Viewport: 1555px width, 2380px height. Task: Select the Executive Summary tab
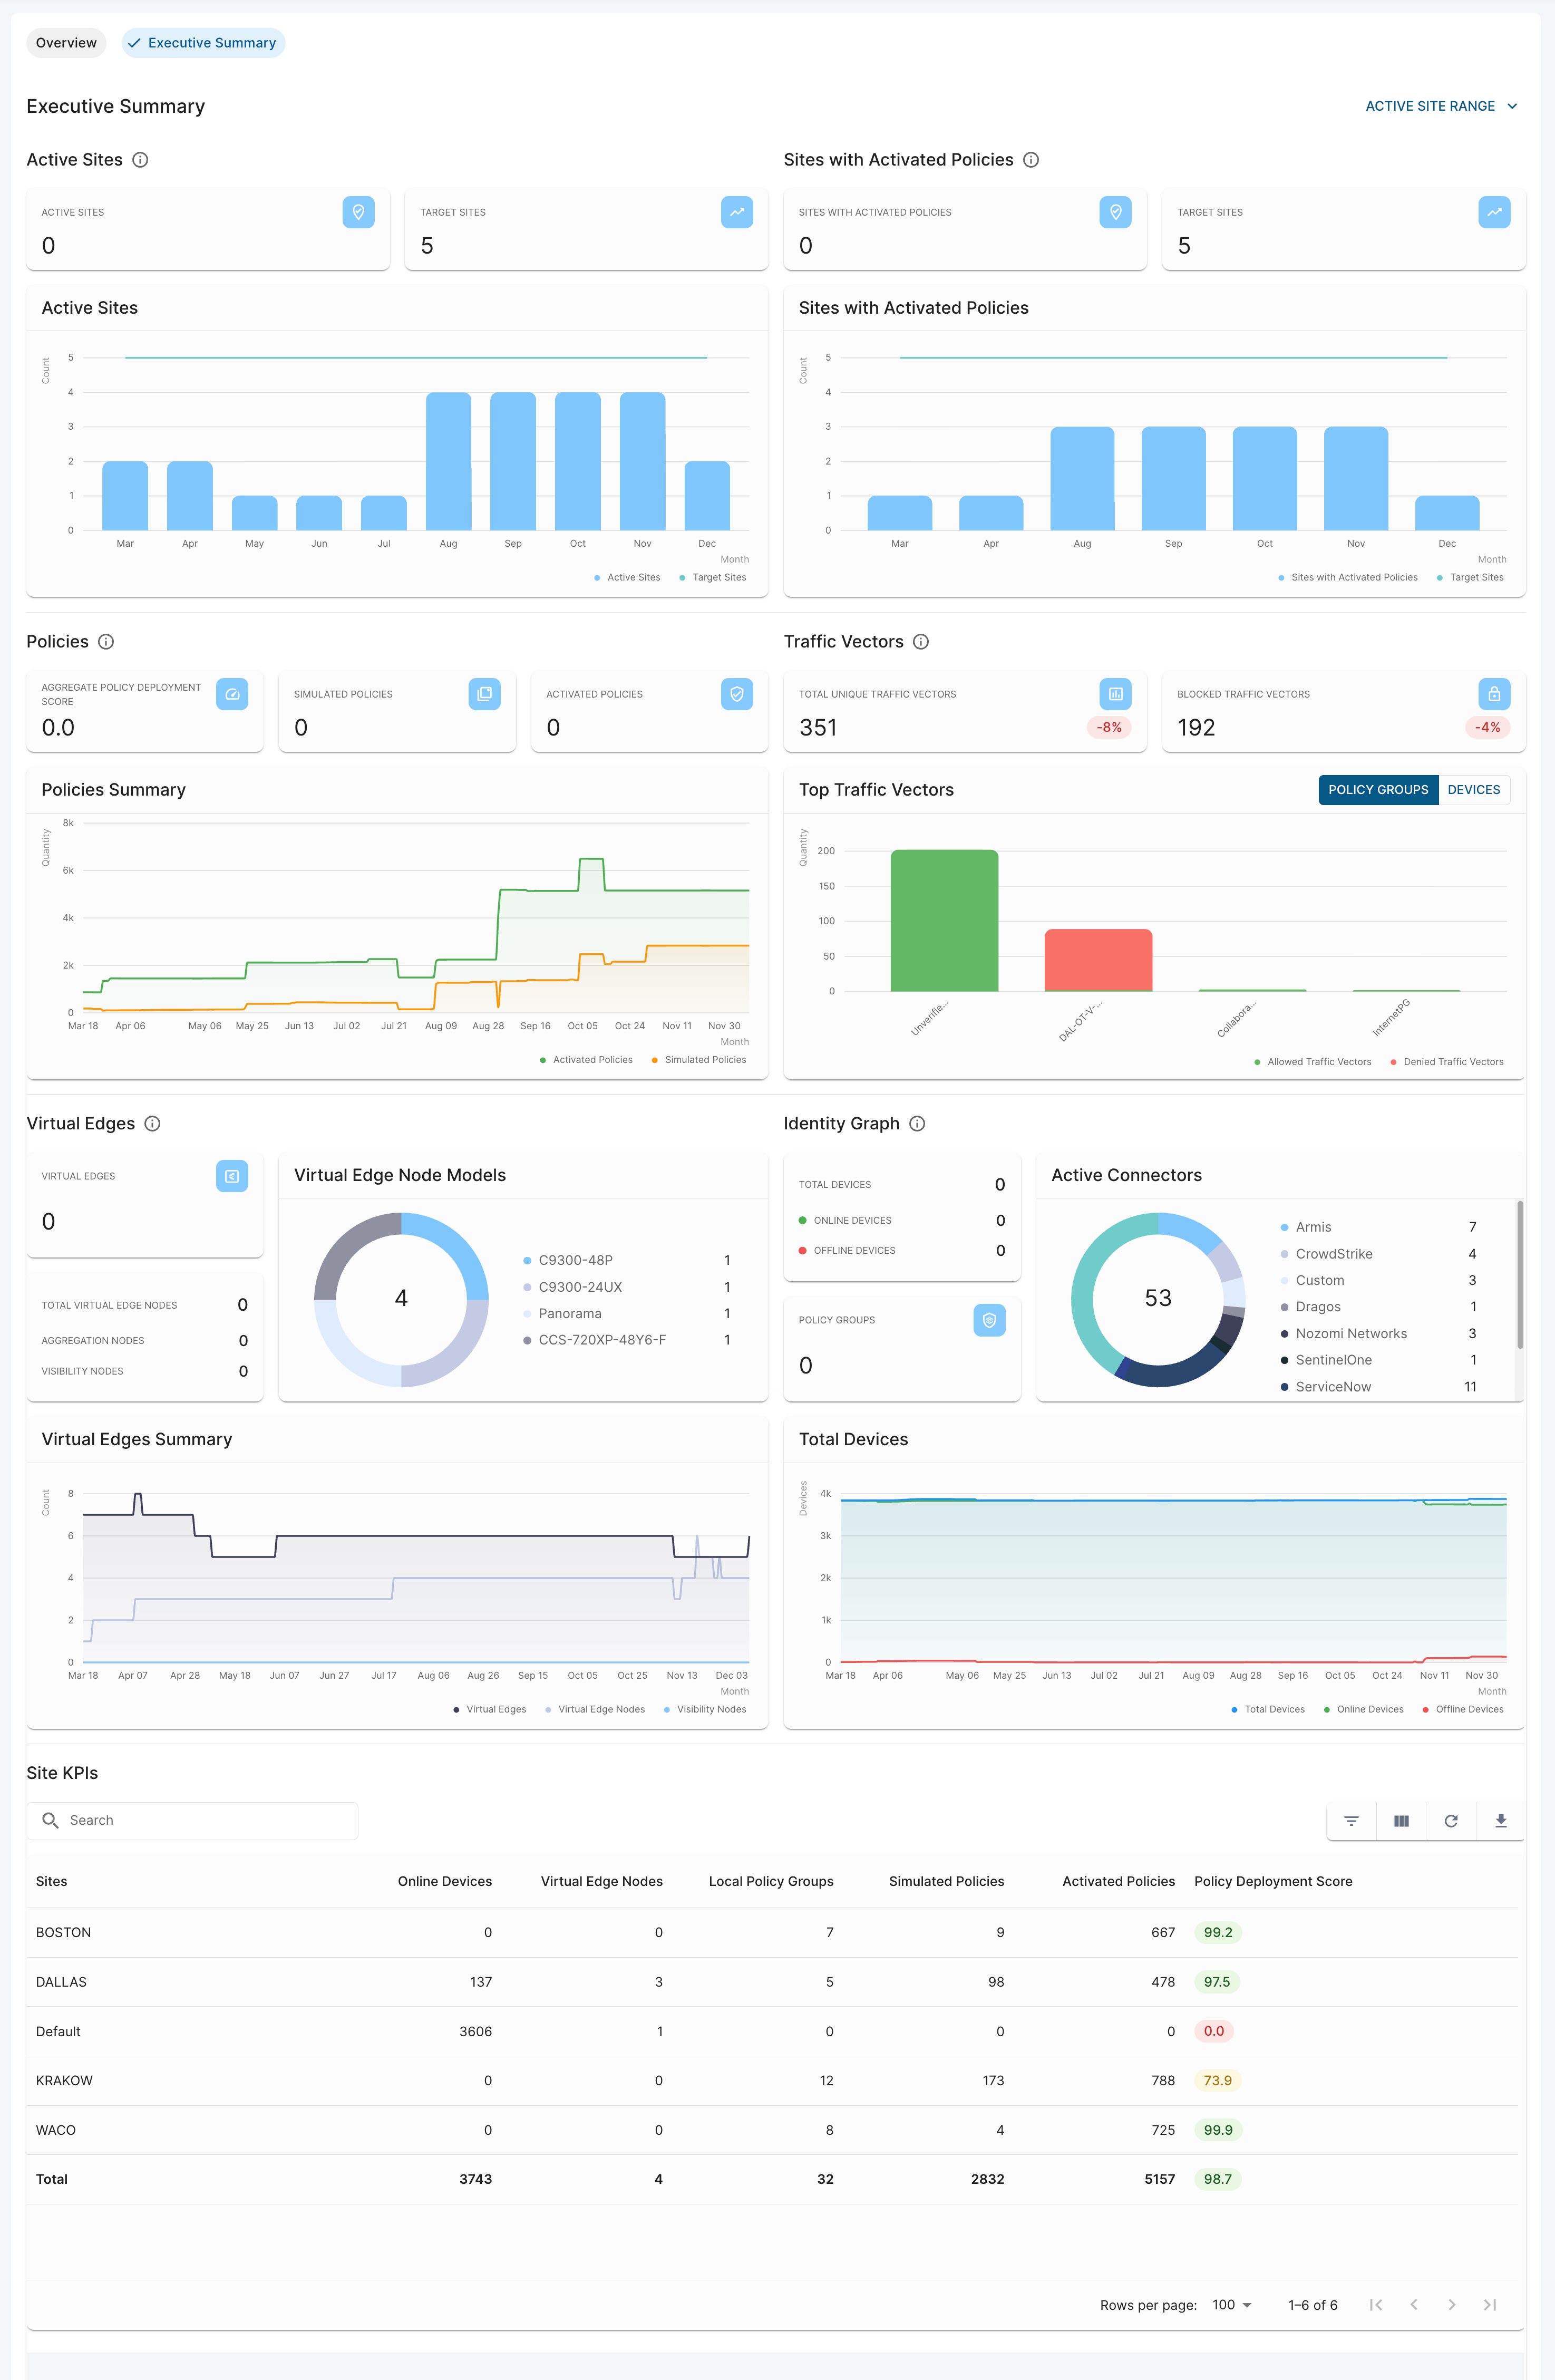coord(203,43)
